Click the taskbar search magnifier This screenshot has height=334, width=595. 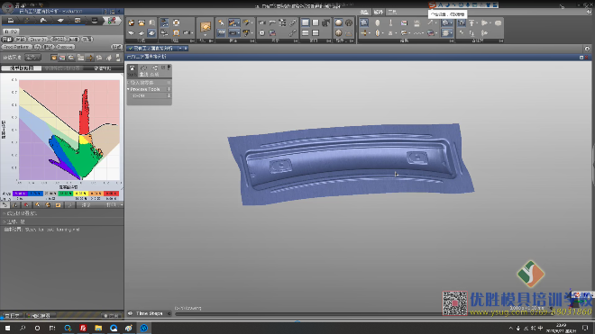23,328
